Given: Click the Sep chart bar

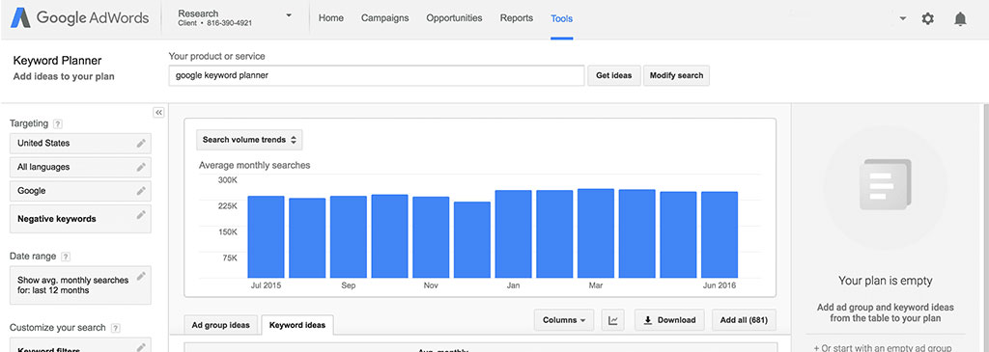Looking at the screenshot, I should click(348, 237).
